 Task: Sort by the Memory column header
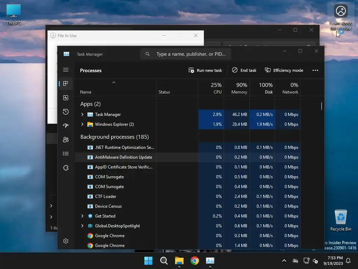click(x=237, y=88)
